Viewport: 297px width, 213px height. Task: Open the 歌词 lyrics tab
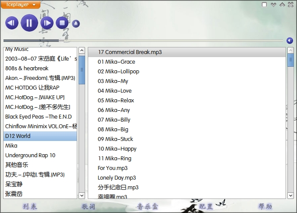pyautogui.click(x=88, y=206)
